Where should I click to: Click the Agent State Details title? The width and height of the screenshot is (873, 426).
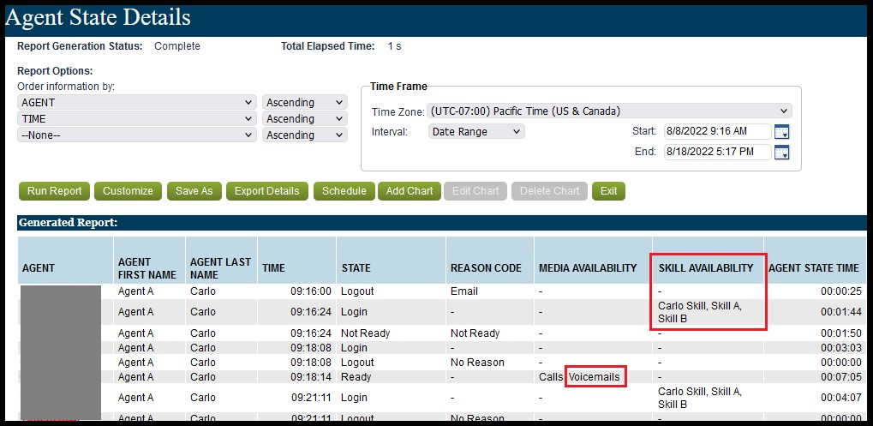98,18
